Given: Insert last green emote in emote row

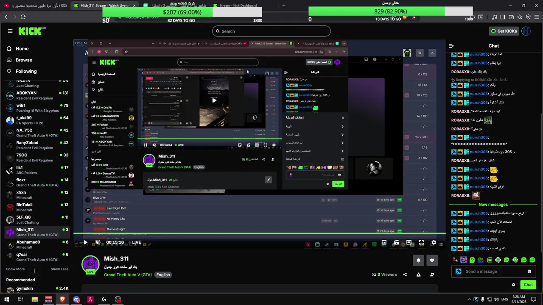Looking at the screenshot, I should point(532,260).
